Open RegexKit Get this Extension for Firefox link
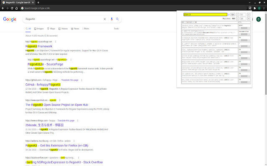This screenshot has width=267, height=166. click(x=57, y=146)
